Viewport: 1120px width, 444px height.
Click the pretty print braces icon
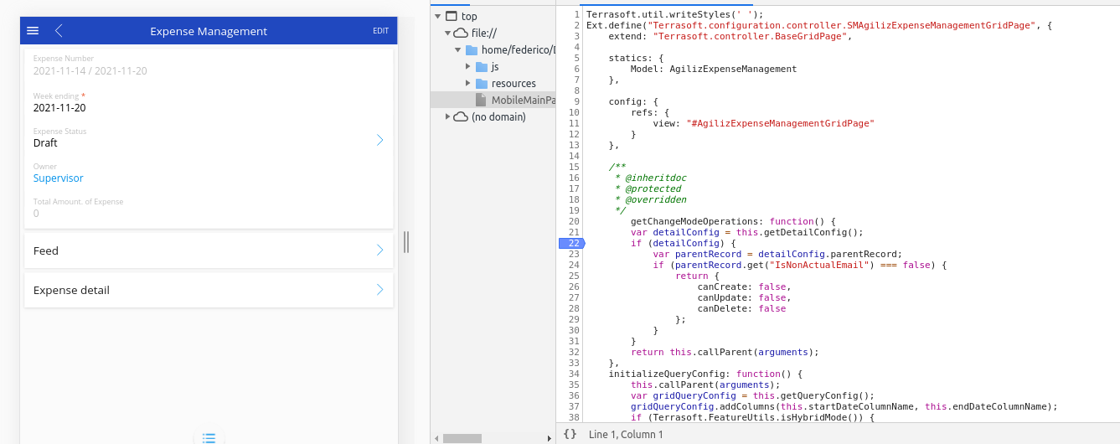click(570, 434)
